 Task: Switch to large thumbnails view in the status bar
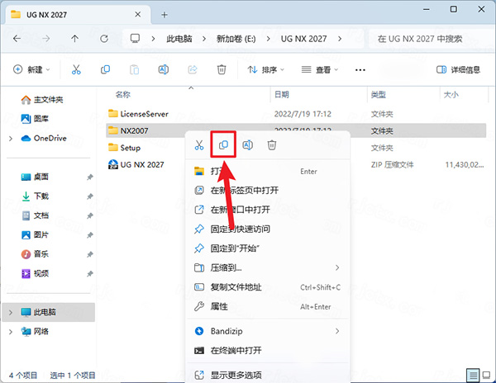(487, 375)
